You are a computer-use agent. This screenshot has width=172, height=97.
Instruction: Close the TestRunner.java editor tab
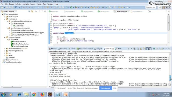click(x=128, y=11)
